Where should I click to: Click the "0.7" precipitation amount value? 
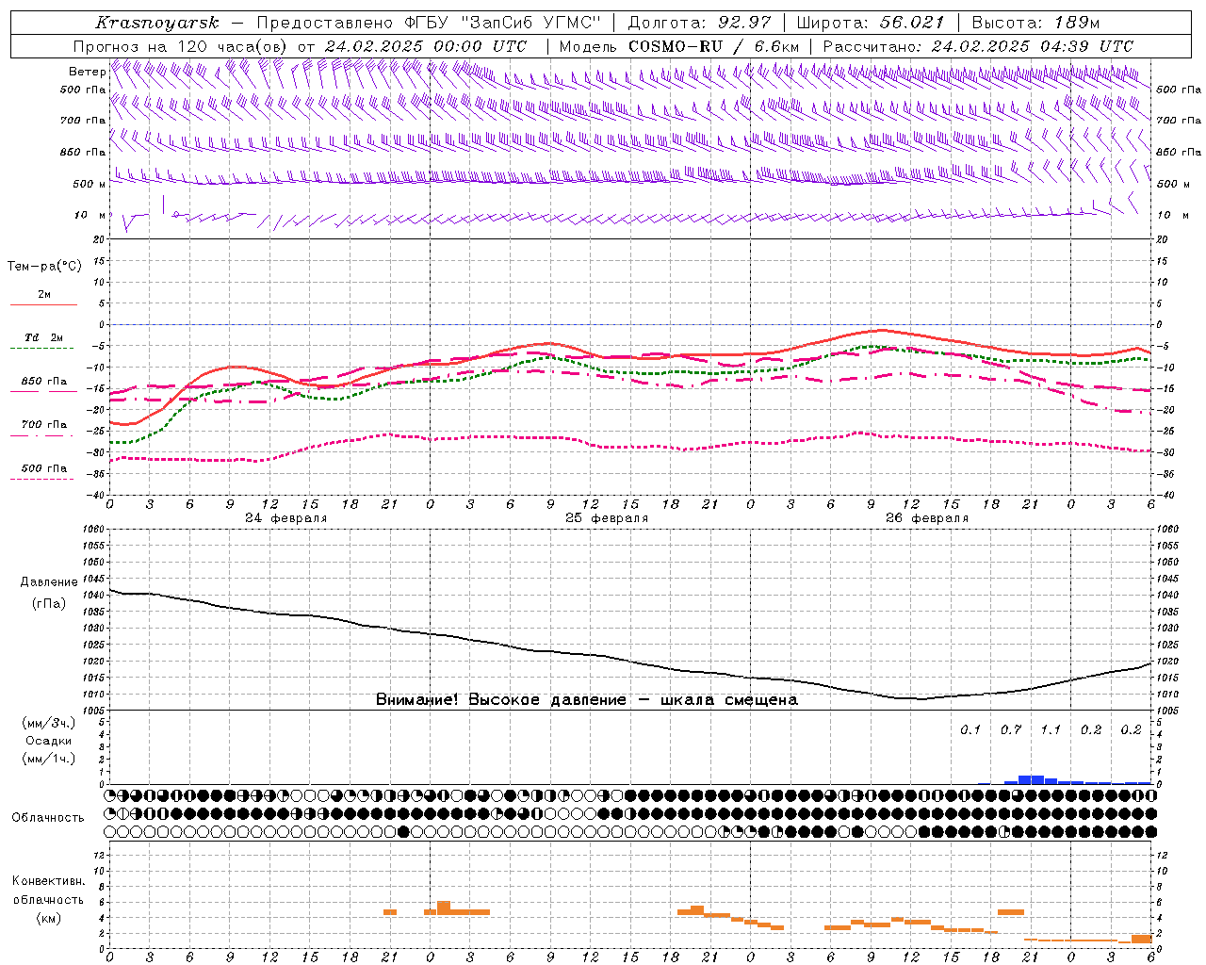[x=1011, y=730]
